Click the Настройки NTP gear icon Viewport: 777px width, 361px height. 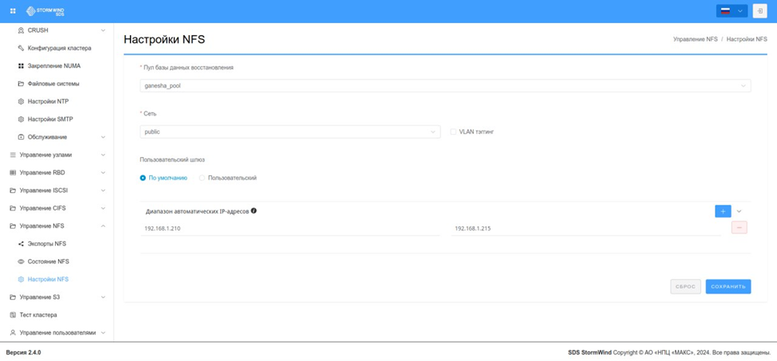(x=21, y=101)
